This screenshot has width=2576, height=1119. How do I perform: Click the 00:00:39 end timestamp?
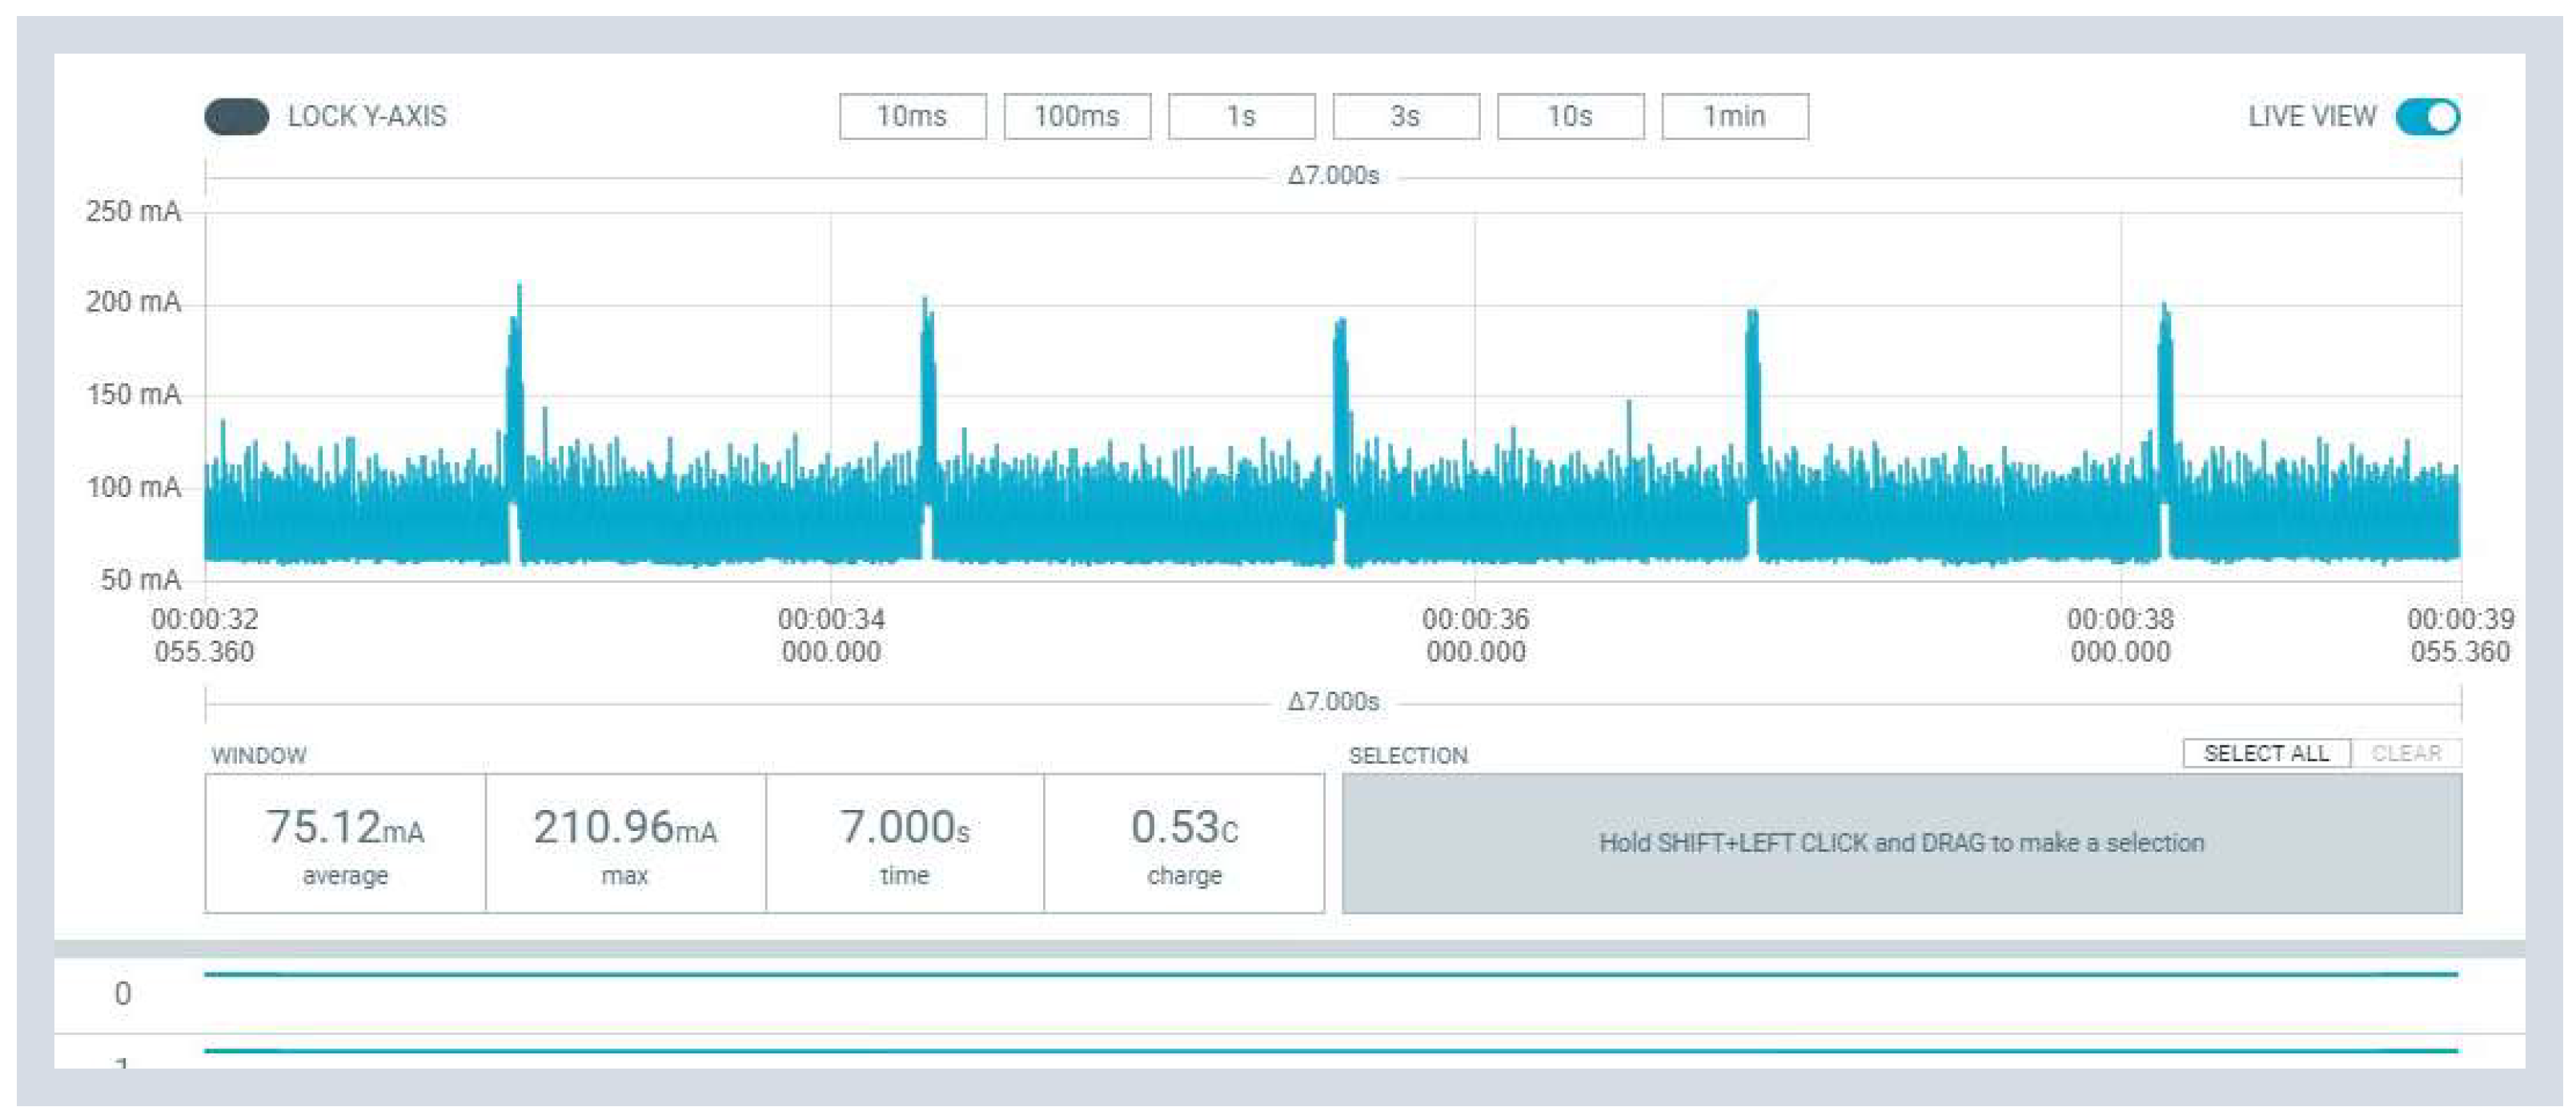tap(2460, 635)
